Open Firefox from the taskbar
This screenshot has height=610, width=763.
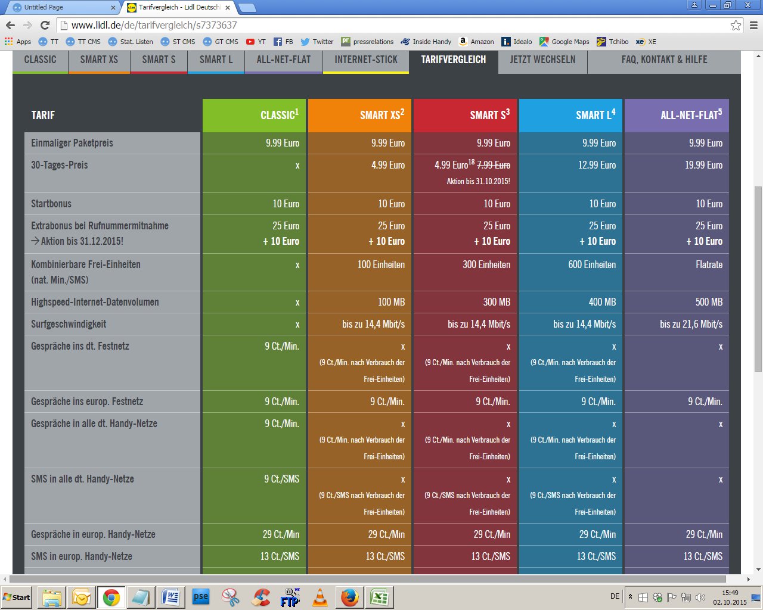[349, 597]
